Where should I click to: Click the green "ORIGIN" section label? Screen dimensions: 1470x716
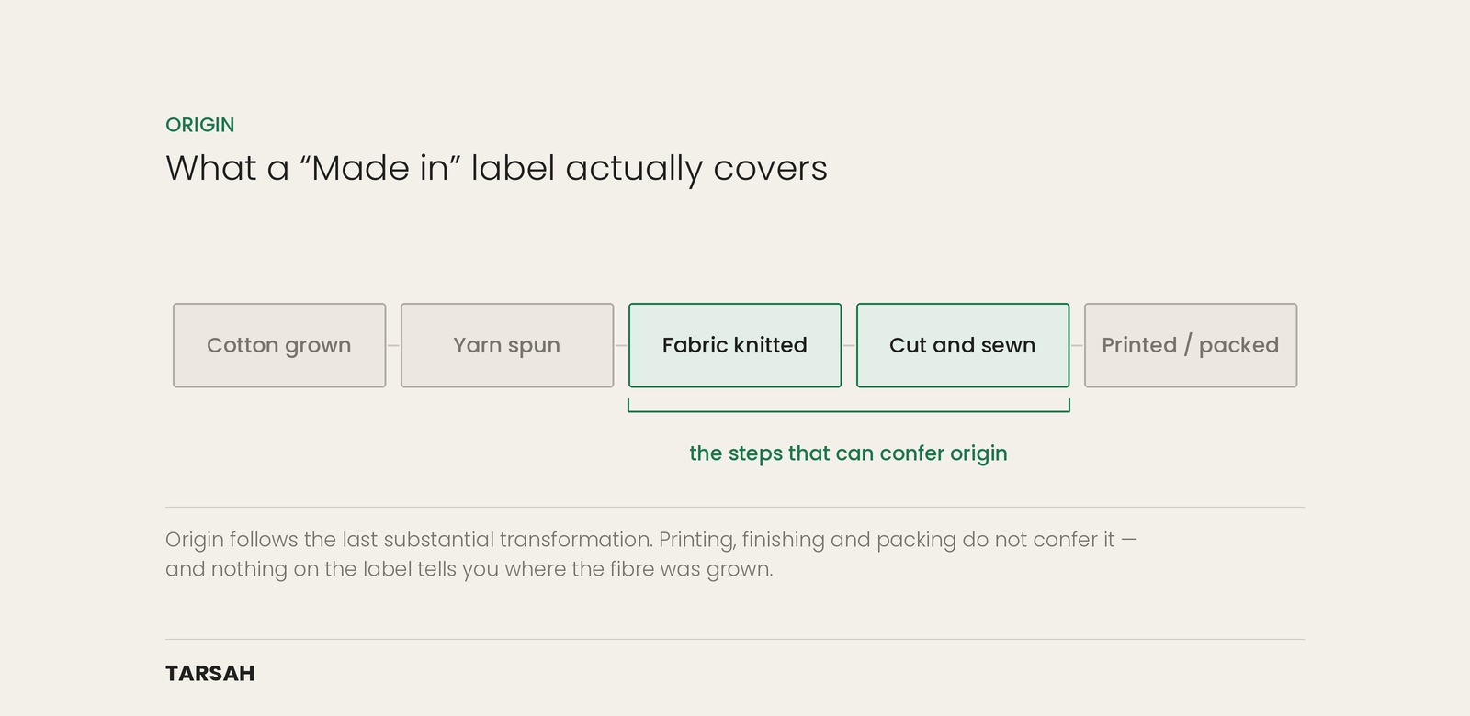[x=200, y=125]
